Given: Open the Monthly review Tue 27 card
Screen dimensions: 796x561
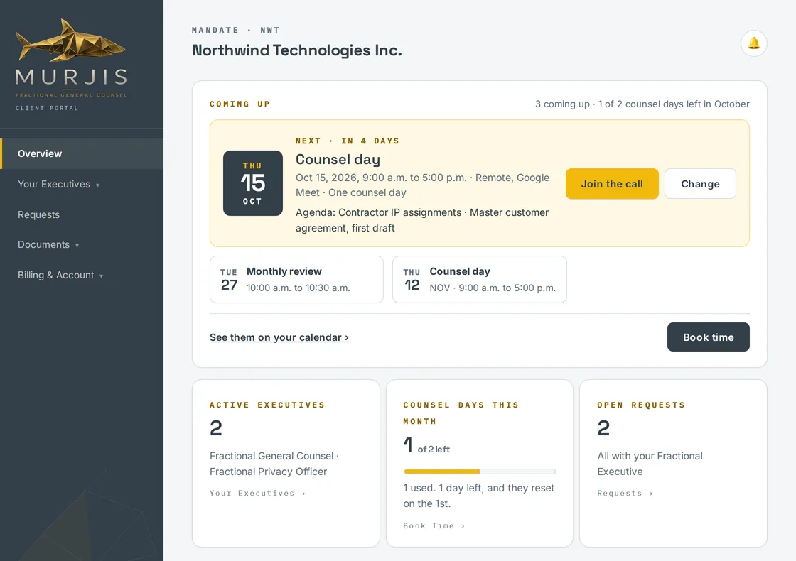Looking at the screenshot, I should point(296,280).
